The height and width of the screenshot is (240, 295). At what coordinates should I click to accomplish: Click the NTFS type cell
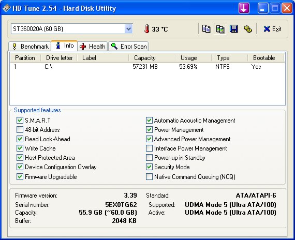click(223, 67)
